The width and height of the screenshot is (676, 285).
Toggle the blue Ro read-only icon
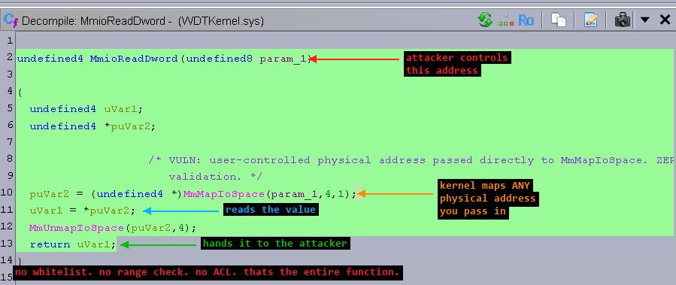coord(526,20)
